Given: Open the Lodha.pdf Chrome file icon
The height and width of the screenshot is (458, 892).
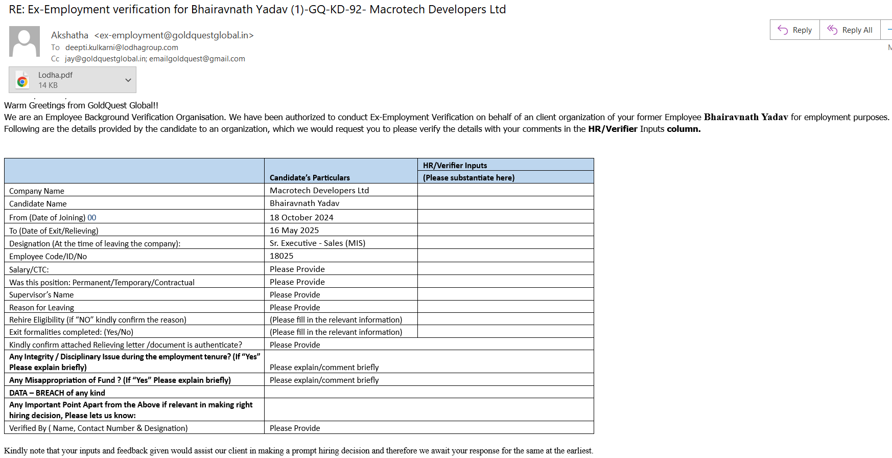Looking at the screenshot, I should [x=22, y=80].
